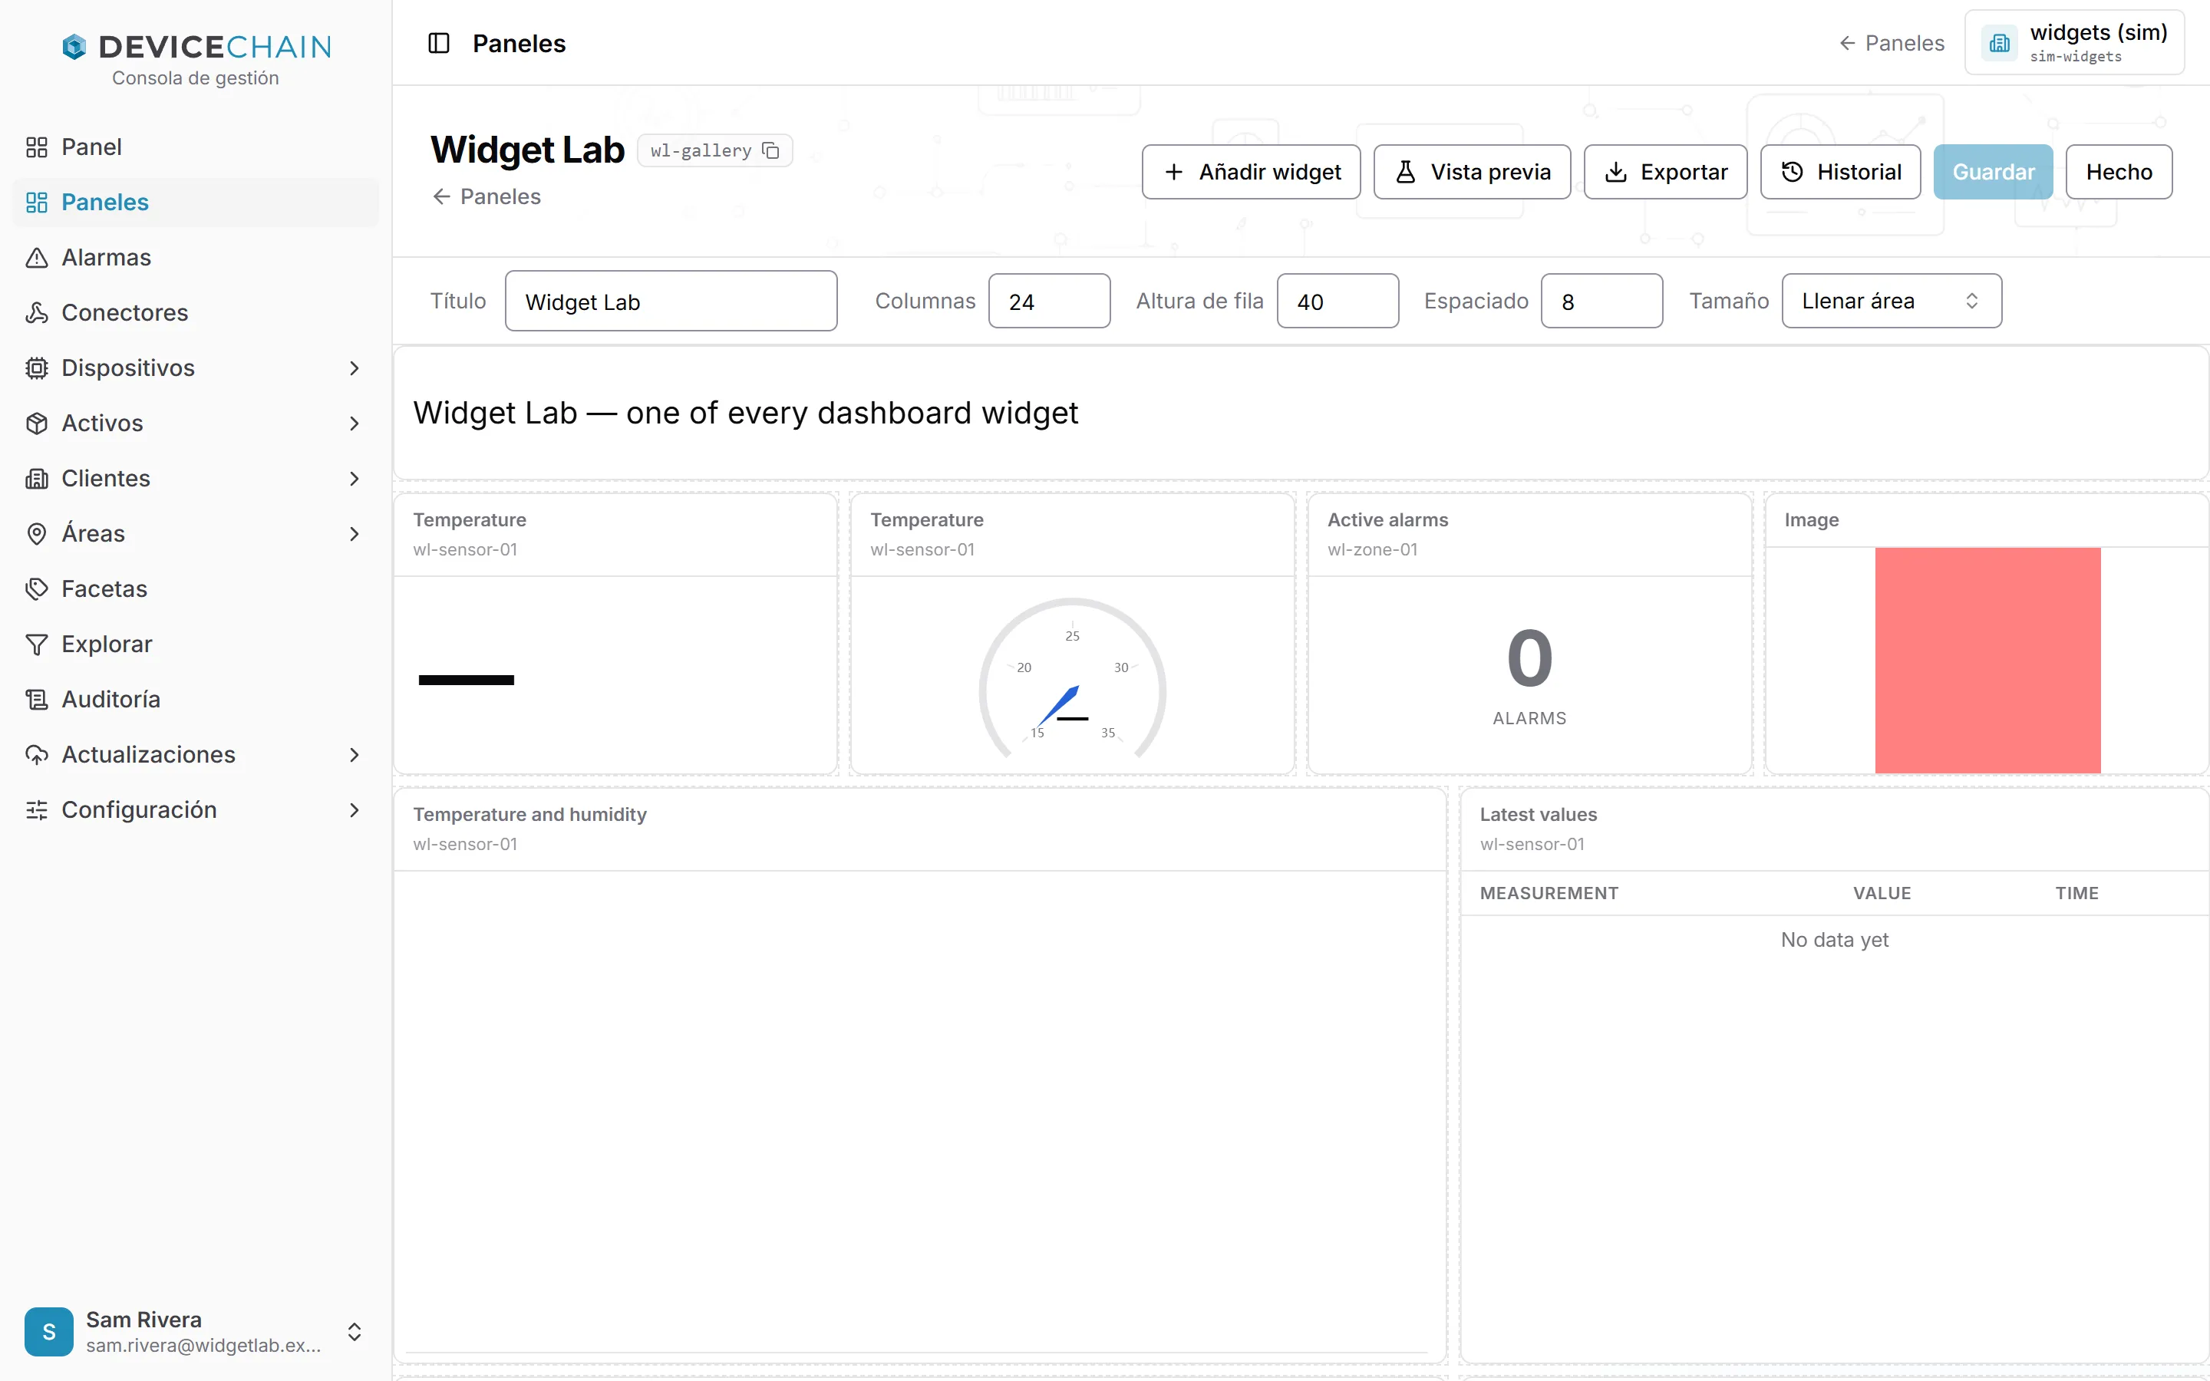The image size is (2210, 1381).
Task: Focus the Columnas number field
Action: 1049,302
